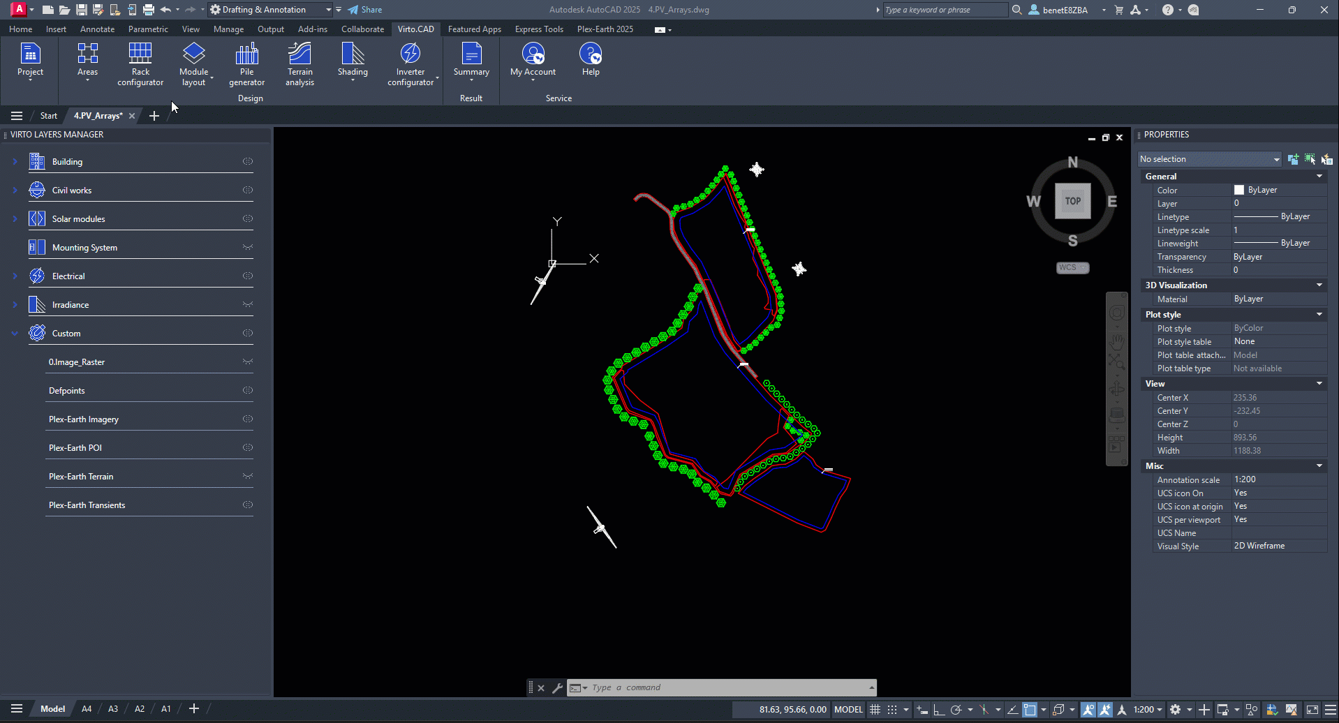Switch to the A4 layout tab

click(x=87, y=709)
